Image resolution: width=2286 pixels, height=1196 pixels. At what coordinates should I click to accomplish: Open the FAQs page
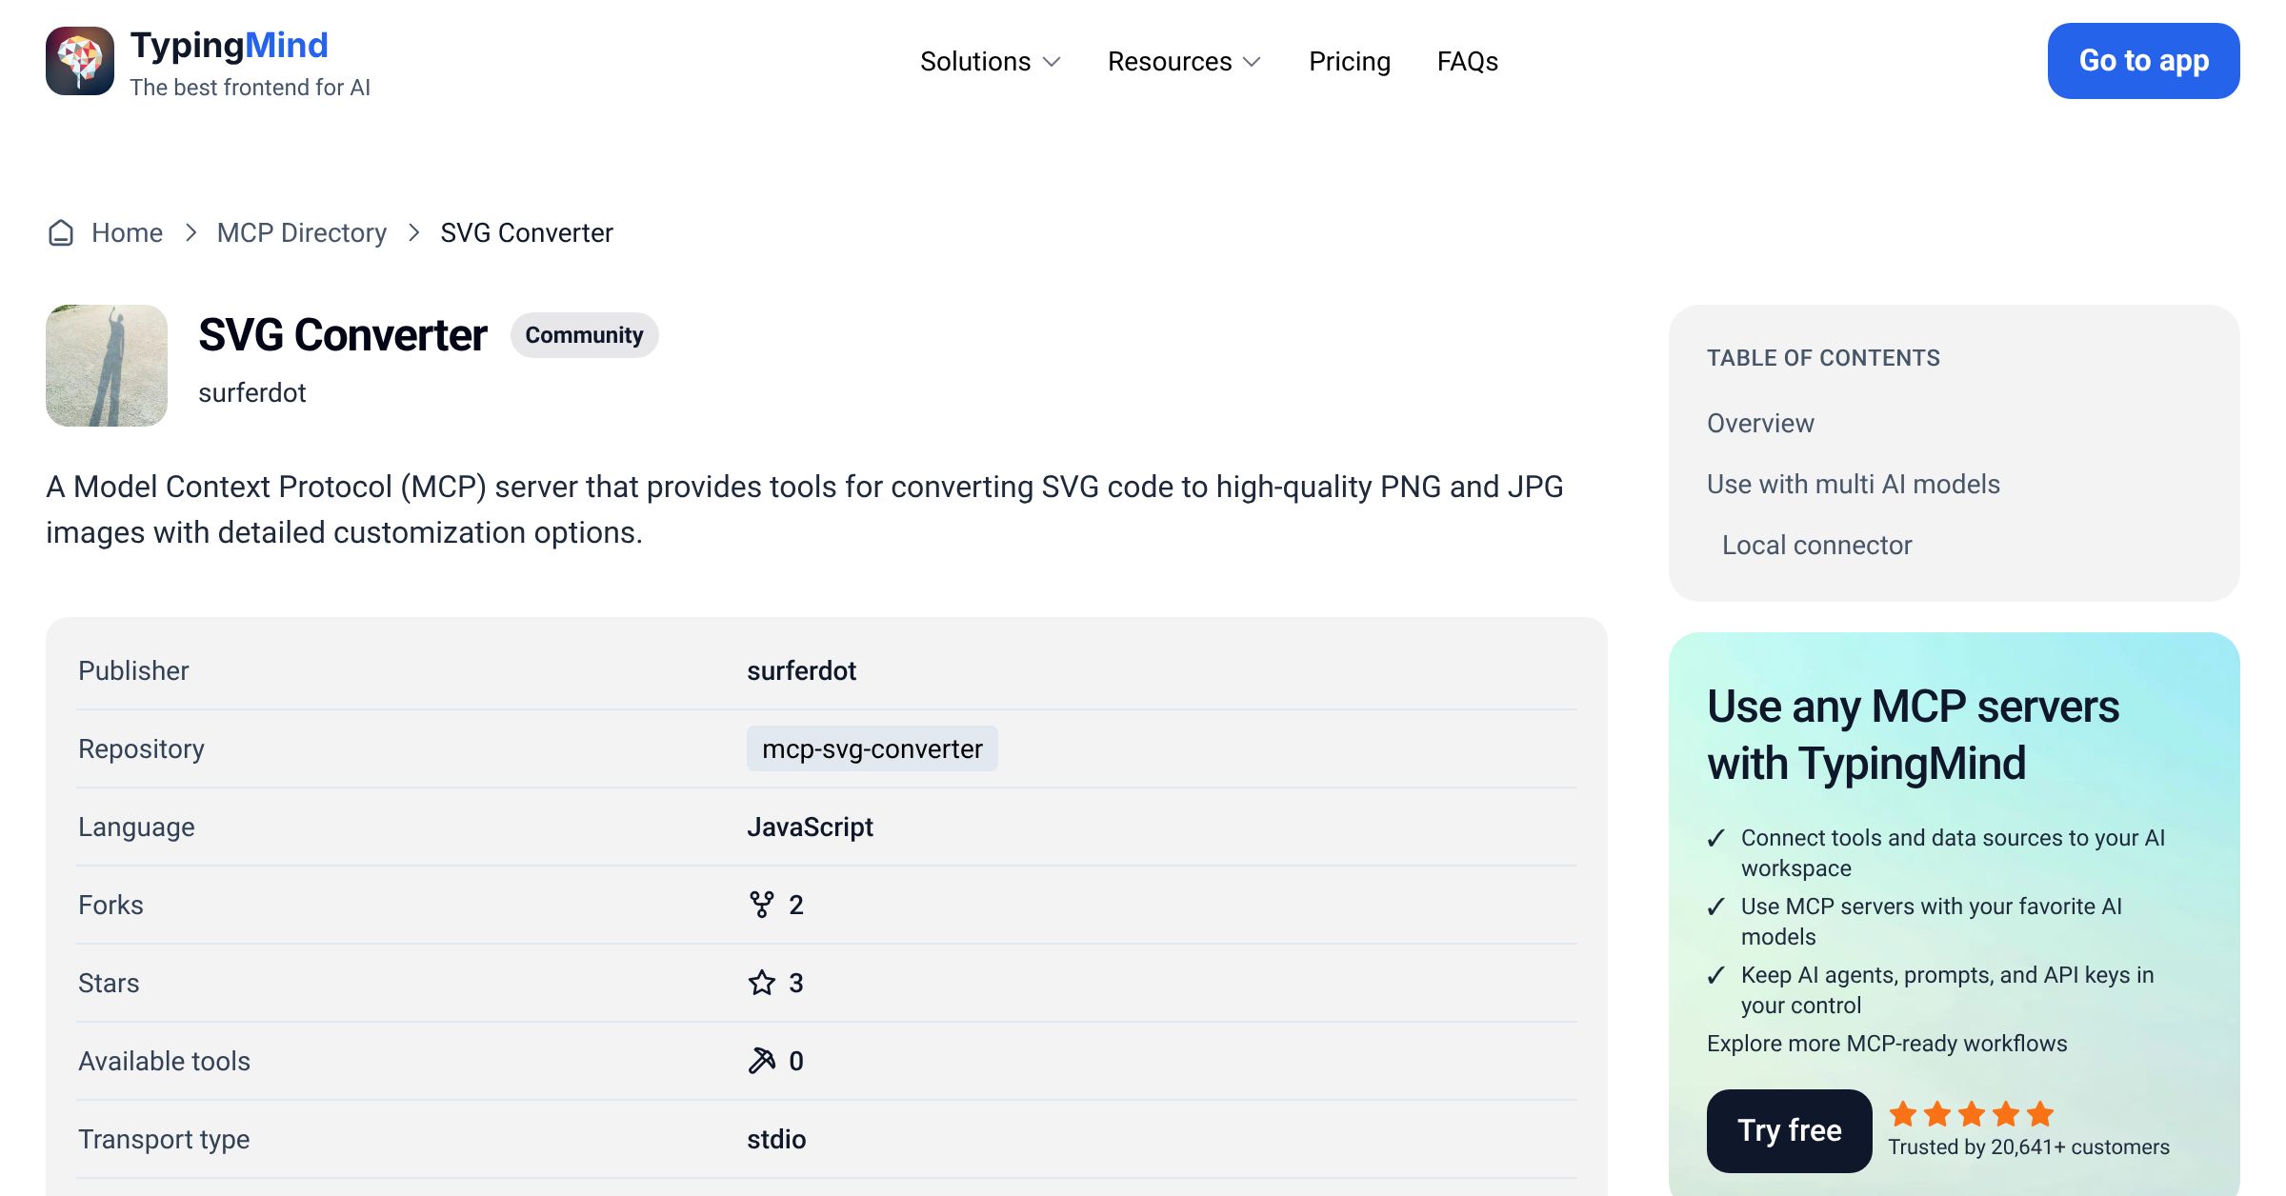tap(1468, 61)
